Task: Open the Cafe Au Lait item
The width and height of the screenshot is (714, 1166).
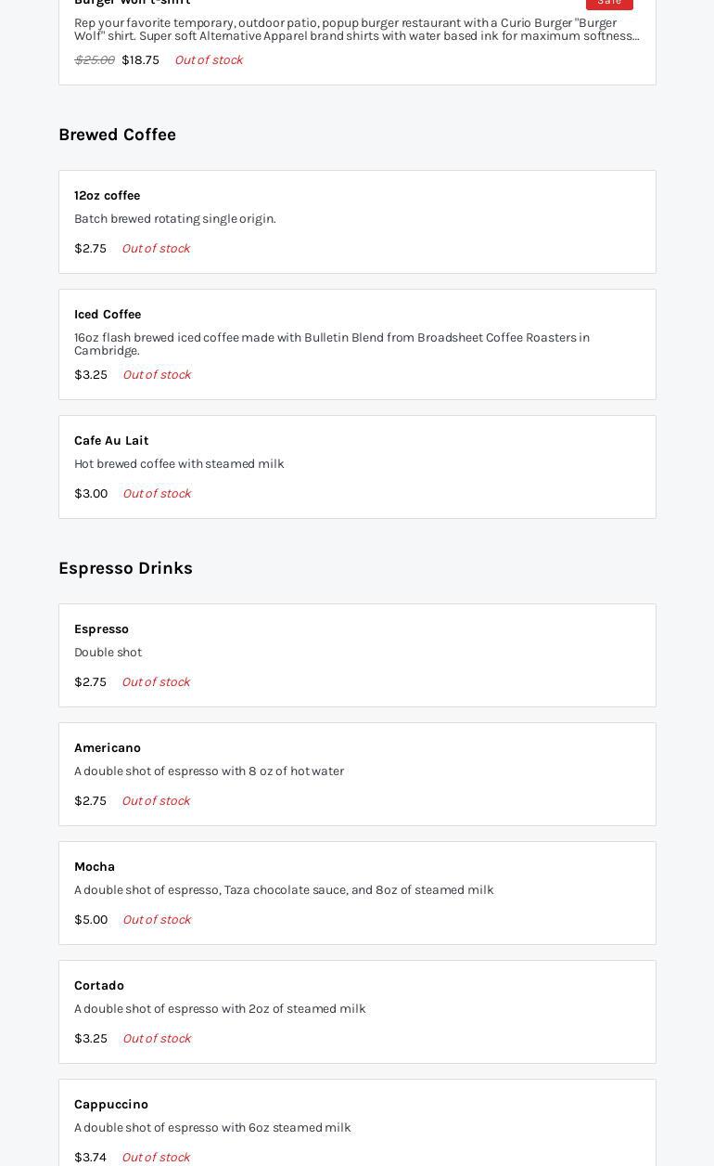Action: [111, 441]
